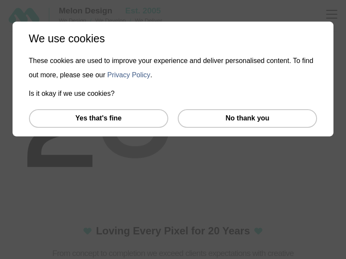Click the green heart left of heading
Image resolution: width=346 pixels, height=259 pixels.
click(x=87, y=231)
